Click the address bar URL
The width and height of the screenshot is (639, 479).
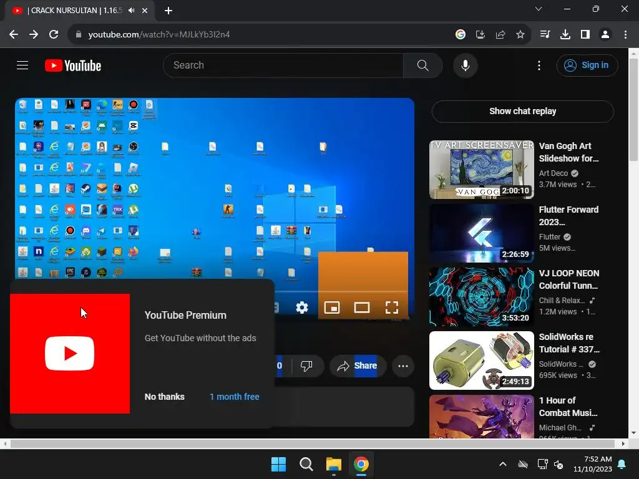click(159, 35)
